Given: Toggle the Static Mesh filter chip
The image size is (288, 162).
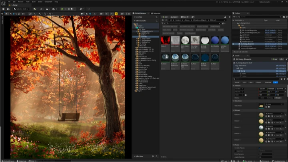Looking at the screenshot, I should coord(166,30).
